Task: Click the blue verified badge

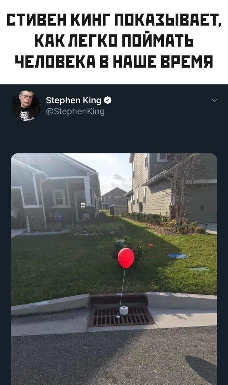Action: pyautogui.click(x=108, y=100)
